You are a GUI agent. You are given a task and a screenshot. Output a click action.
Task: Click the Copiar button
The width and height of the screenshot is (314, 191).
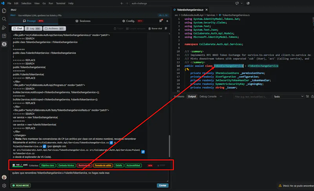point(119,29)
